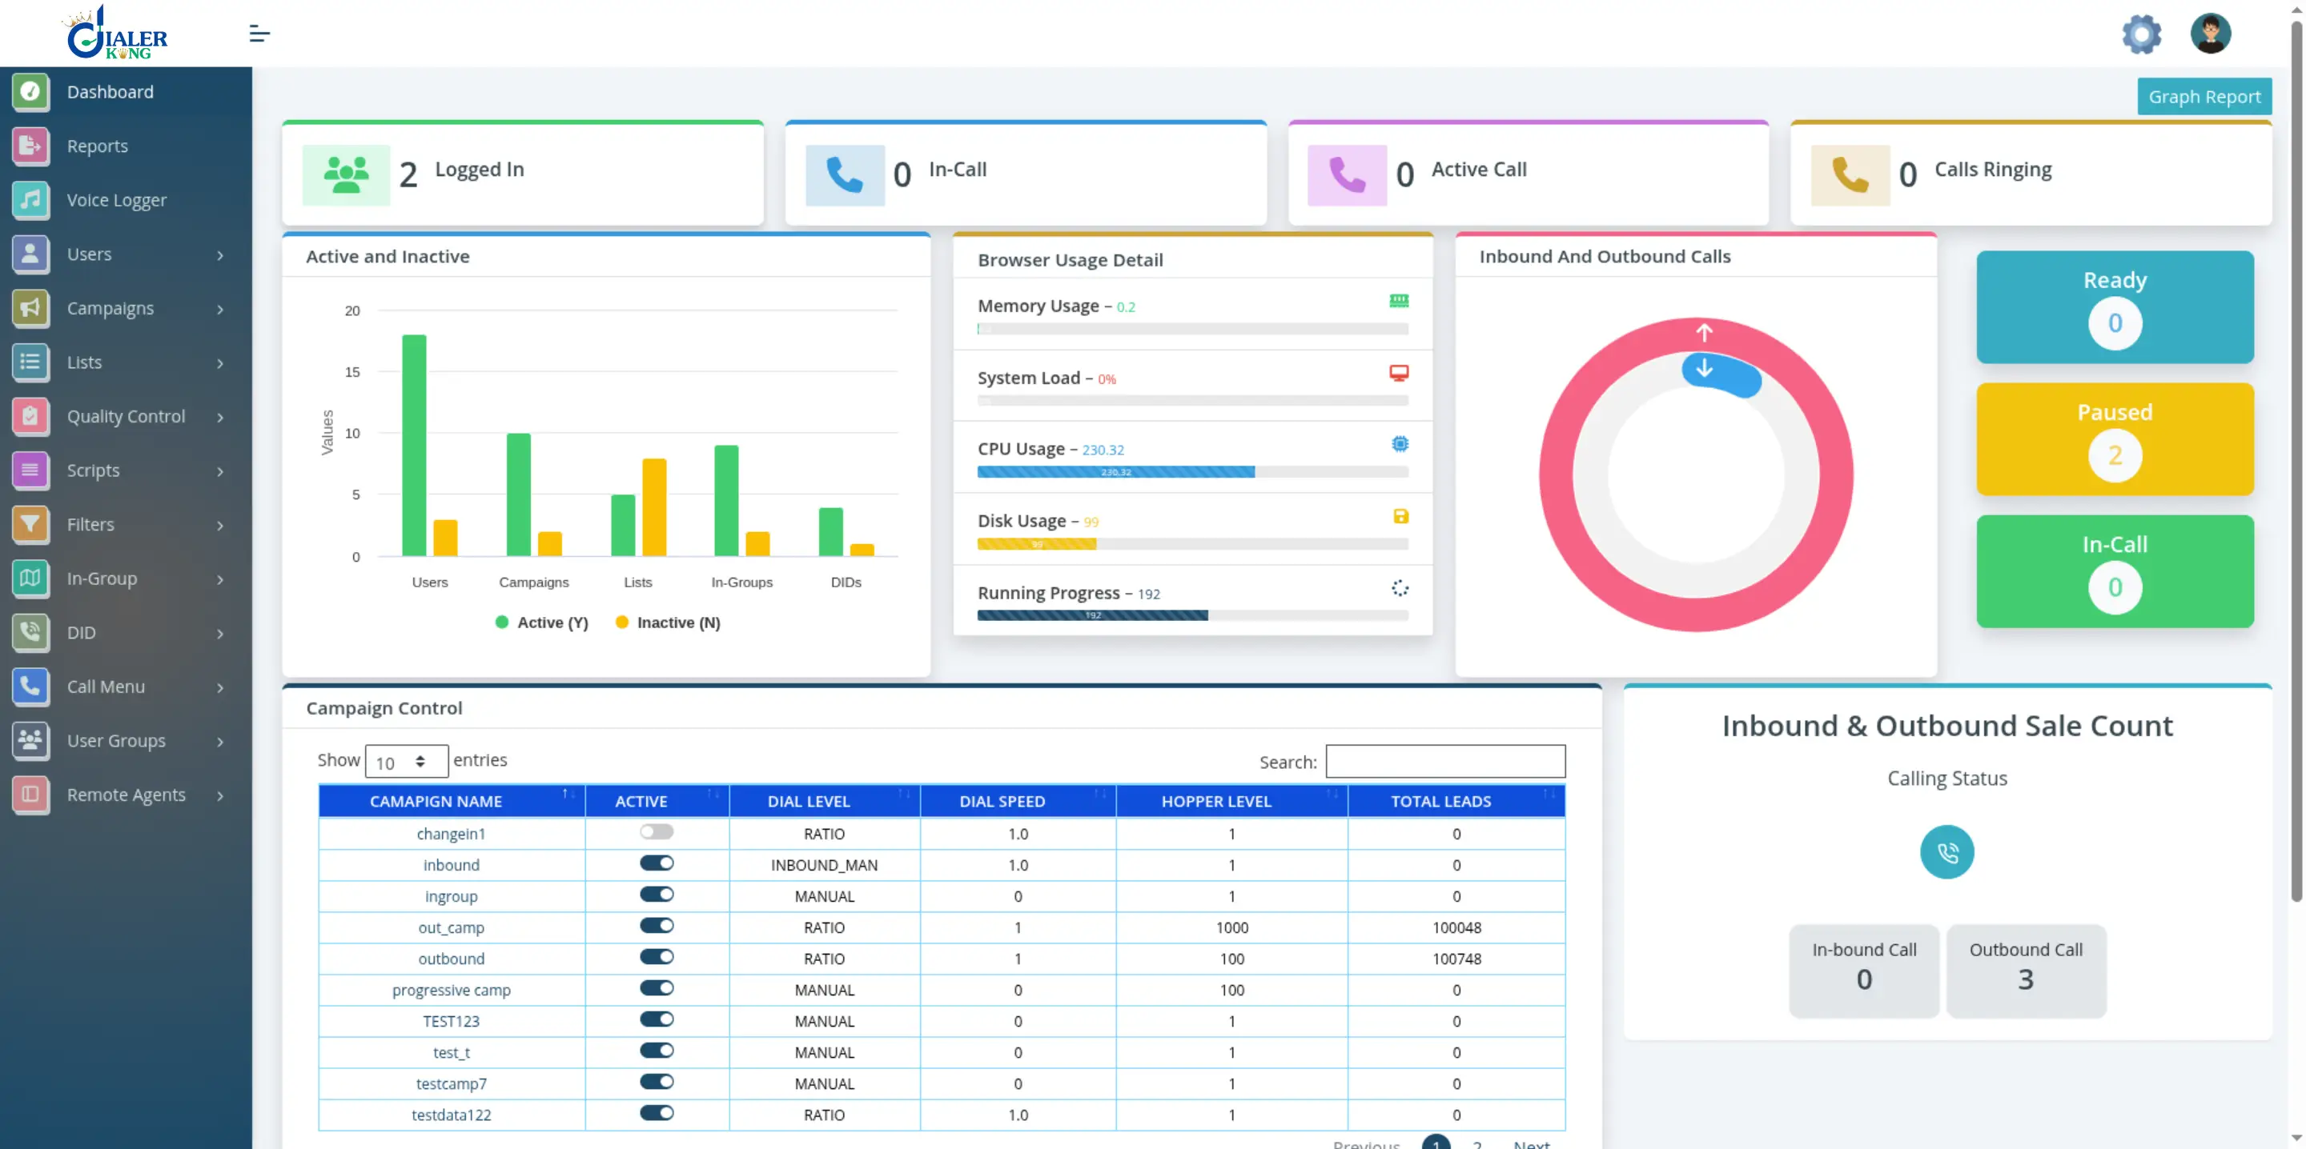Open the settings gear in the top bar

(2141, 33)
